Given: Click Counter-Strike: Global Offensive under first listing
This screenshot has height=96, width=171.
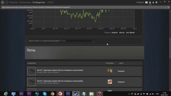Looking at the screenshot, I should click(48, 72).
